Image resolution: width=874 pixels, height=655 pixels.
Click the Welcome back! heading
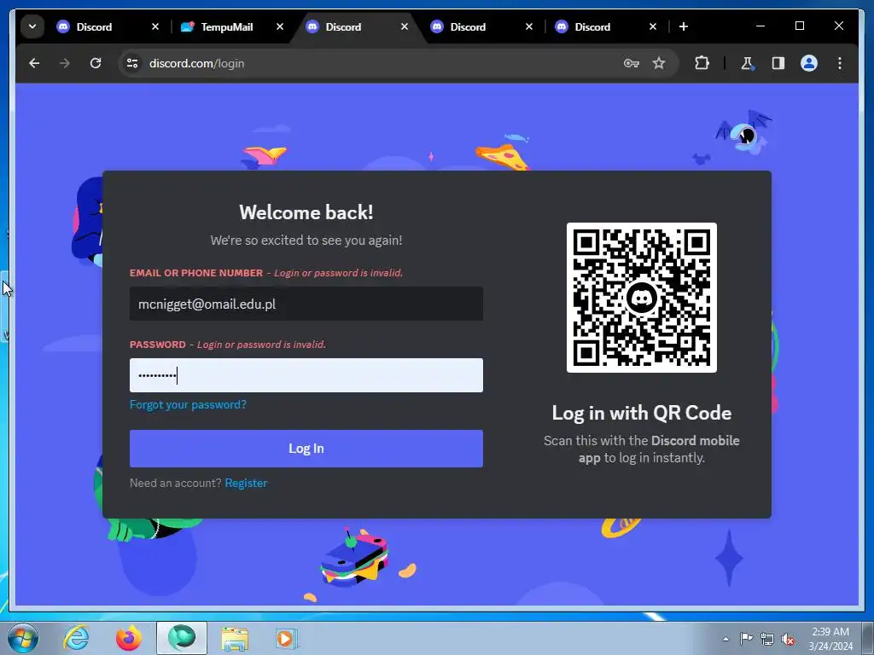(x=306, y=212)
